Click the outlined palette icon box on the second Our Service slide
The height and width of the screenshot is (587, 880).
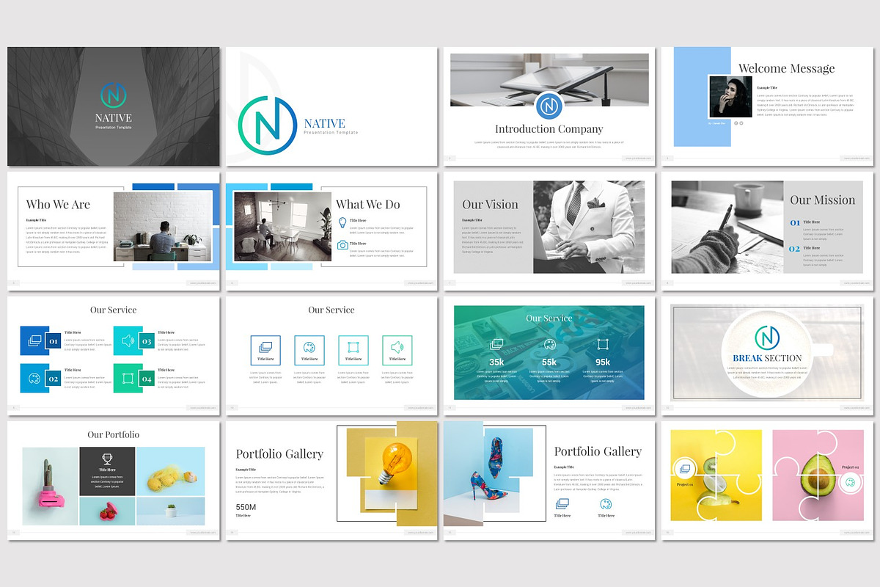tap(309, 350)
